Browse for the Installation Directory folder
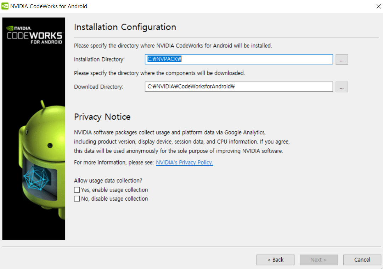Image resolution: width=383 pixels, height=269 pixels. (342, 59)
